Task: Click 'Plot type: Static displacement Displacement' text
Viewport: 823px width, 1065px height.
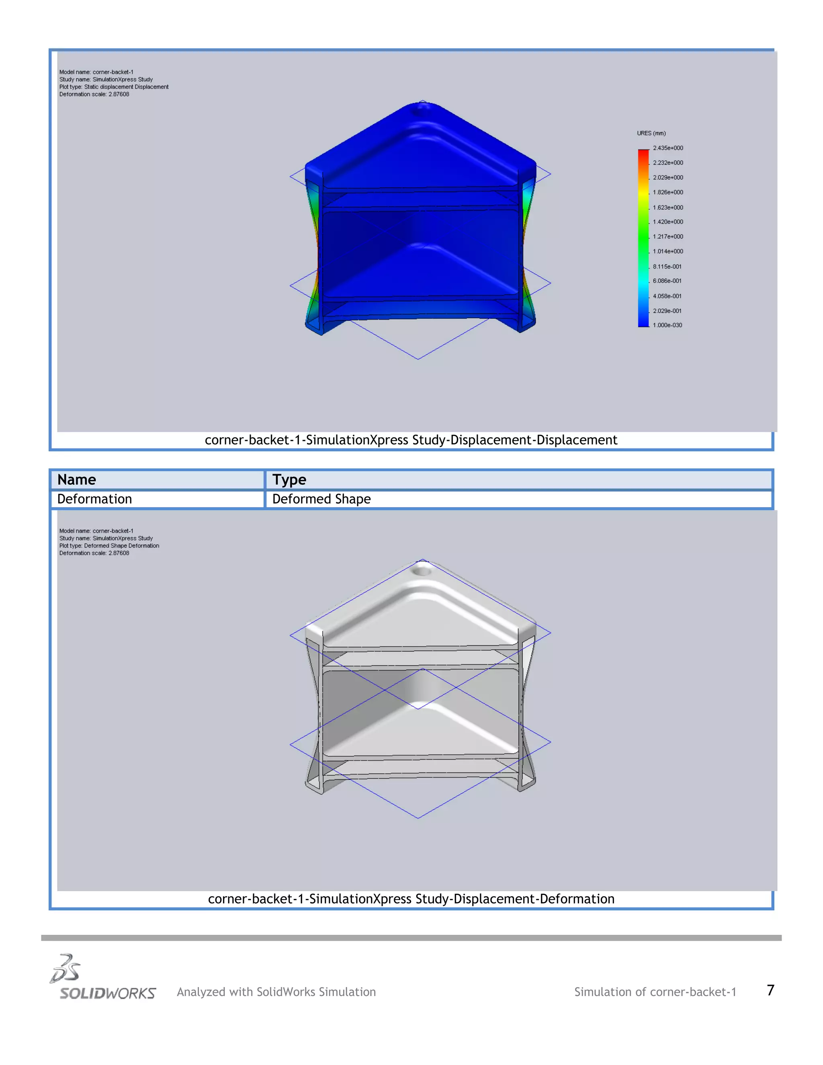Action: click(x=114, y=87)
